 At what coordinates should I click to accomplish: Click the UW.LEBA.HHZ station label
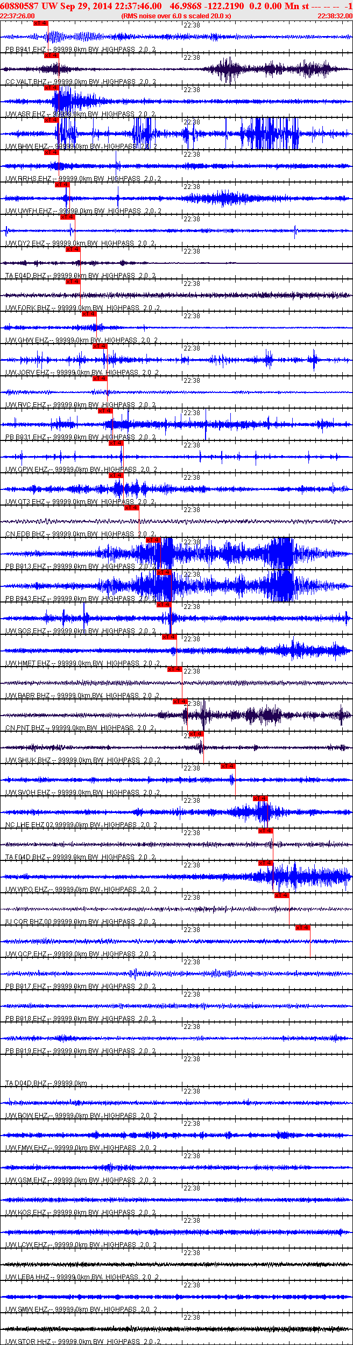point(27,1277)
